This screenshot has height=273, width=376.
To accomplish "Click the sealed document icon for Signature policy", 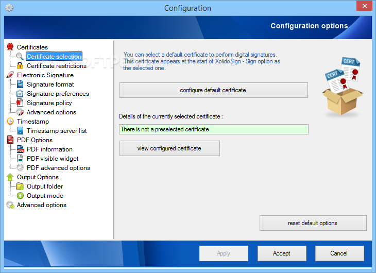I will [20, 103].
